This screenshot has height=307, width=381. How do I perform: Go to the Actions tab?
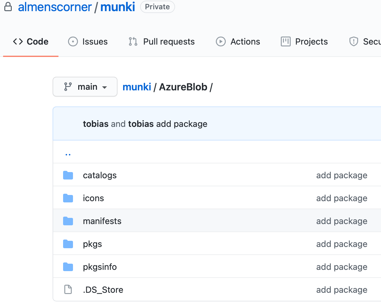pyautogui.click(x=238, y=41)
